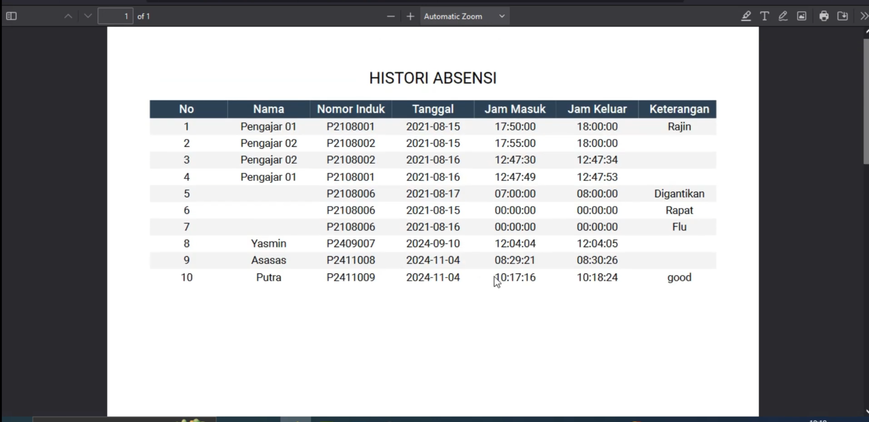
Task: Click the vertical scrollbar thumb
Action: point(866,102)
